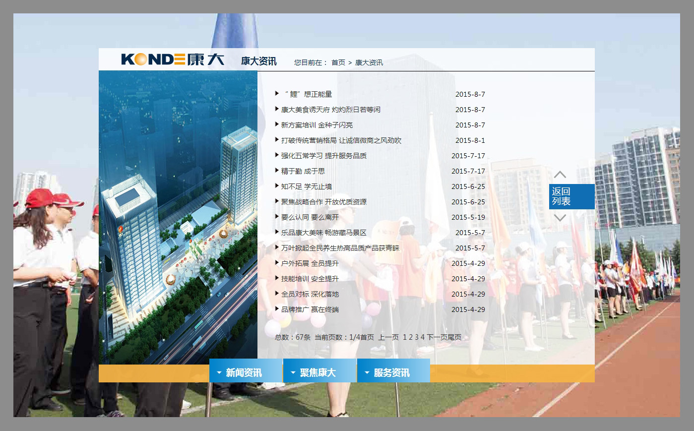Open article 万叶掀起全民养生热高品质产品获青睐

[340, 248]
